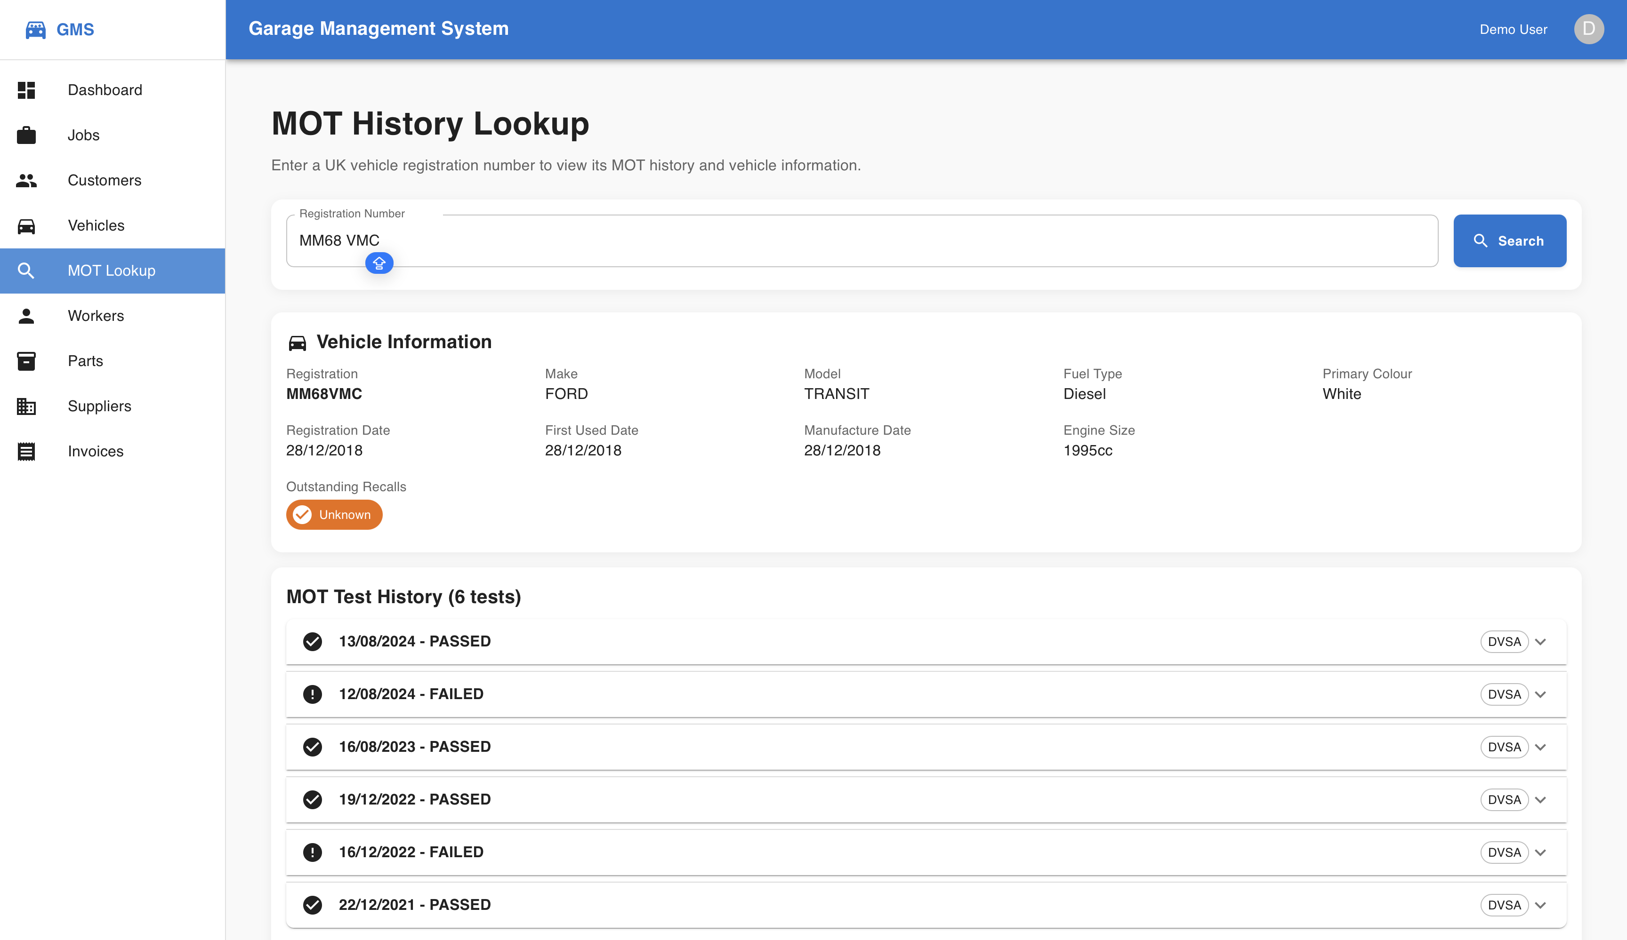
Task: Go to Workers in the sidebar
Action: (x=96, y=316)
